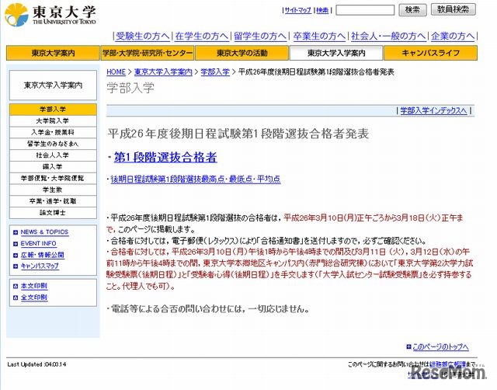Open 東京大学入学案内 breadcrumb link
The height and width of the screenshot is (390, 497).
point(163,72)
